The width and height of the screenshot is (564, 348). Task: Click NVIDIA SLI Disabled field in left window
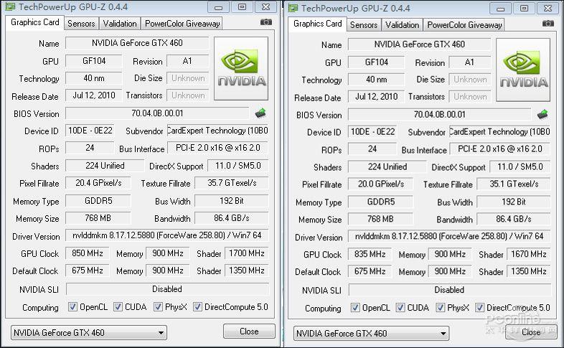pos(167,289)
